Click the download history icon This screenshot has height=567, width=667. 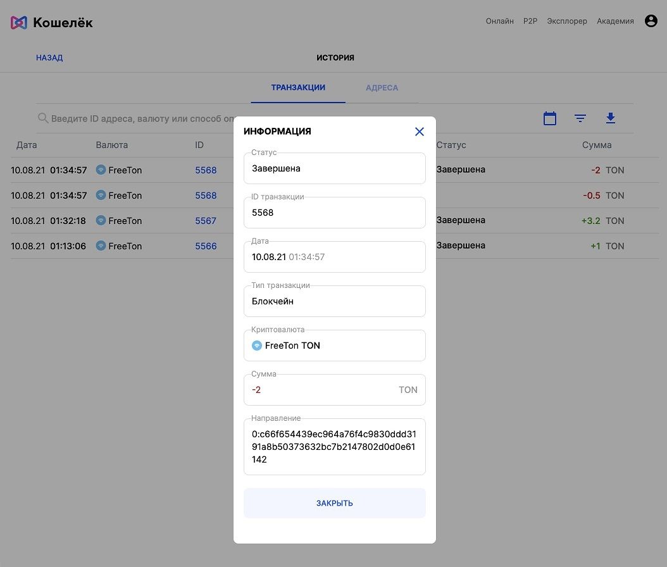click(611, 118)
